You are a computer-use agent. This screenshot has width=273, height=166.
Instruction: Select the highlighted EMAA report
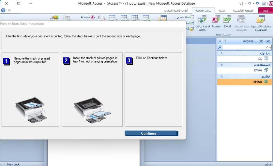(x=244, y=82)
